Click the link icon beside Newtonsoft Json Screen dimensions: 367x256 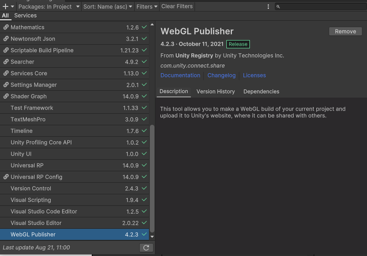[6, 39]
